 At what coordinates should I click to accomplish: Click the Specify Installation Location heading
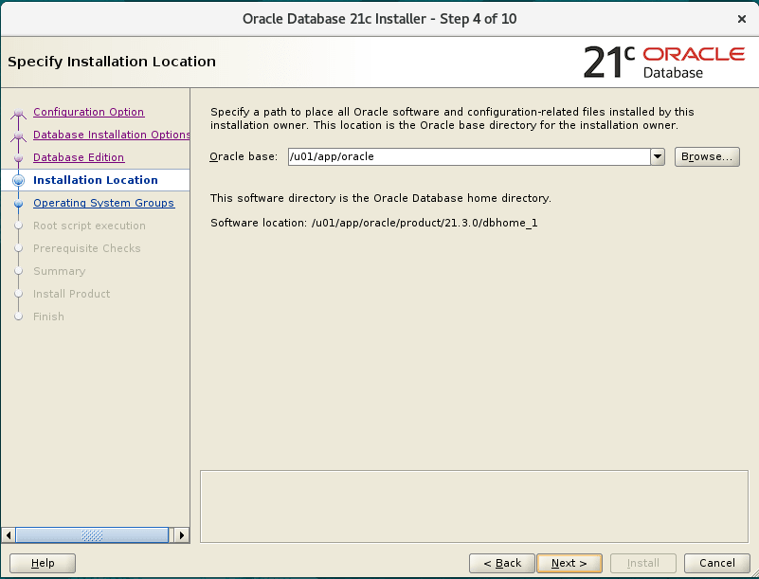click(x=112, y=62)
